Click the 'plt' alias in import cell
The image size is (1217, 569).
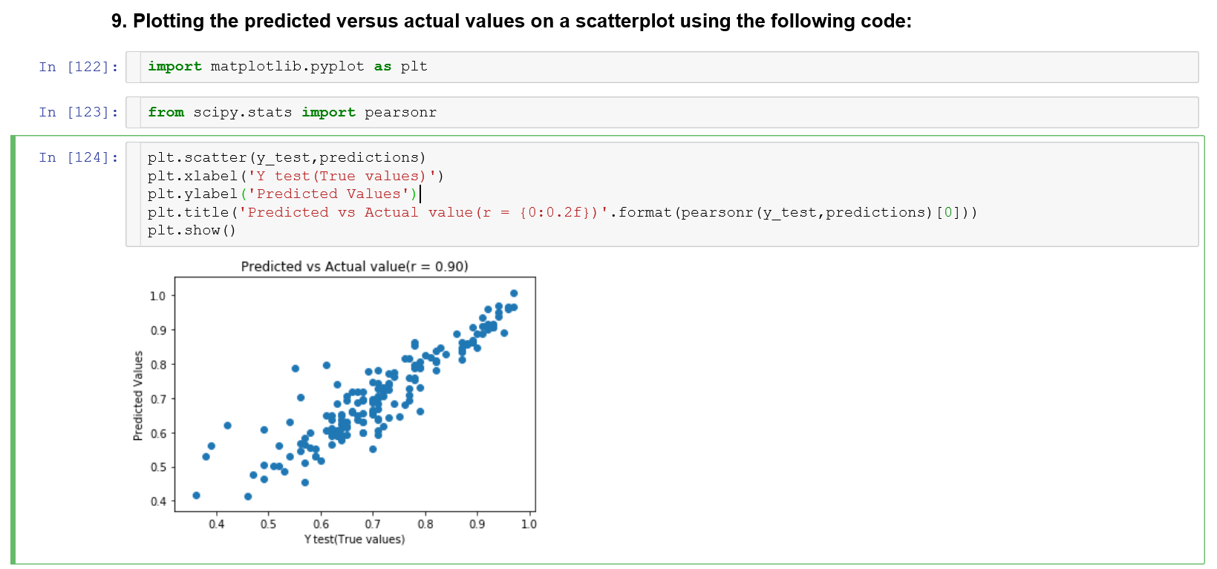pos(414,67)
